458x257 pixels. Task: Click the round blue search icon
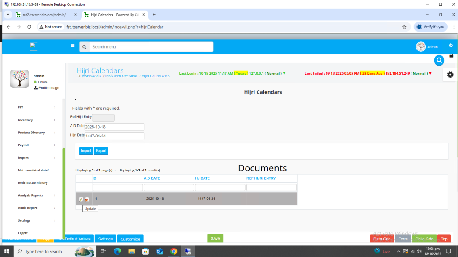(439, 60)
